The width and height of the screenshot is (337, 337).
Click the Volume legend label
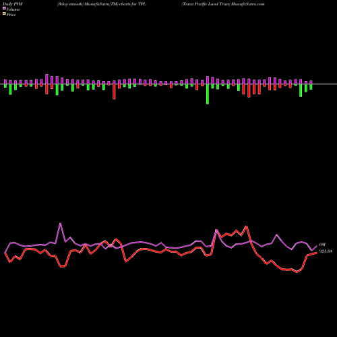point(13,9)
